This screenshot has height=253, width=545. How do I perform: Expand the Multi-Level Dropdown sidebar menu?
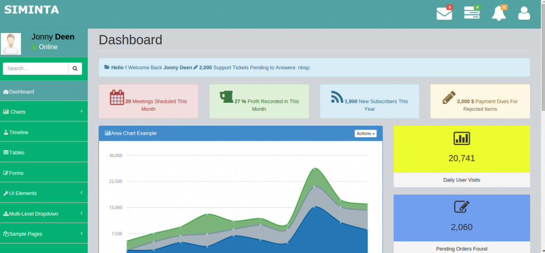point(44,214)
